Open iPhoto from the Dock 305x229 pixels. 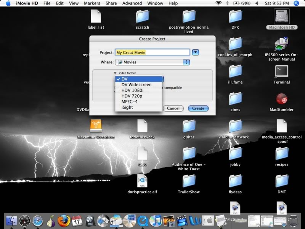169,221
